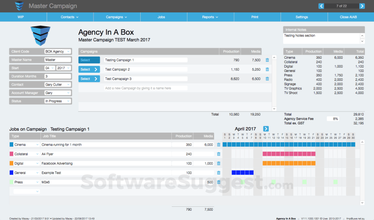
Task: Click the small header shield logo
Action: (x=19, y=6)
